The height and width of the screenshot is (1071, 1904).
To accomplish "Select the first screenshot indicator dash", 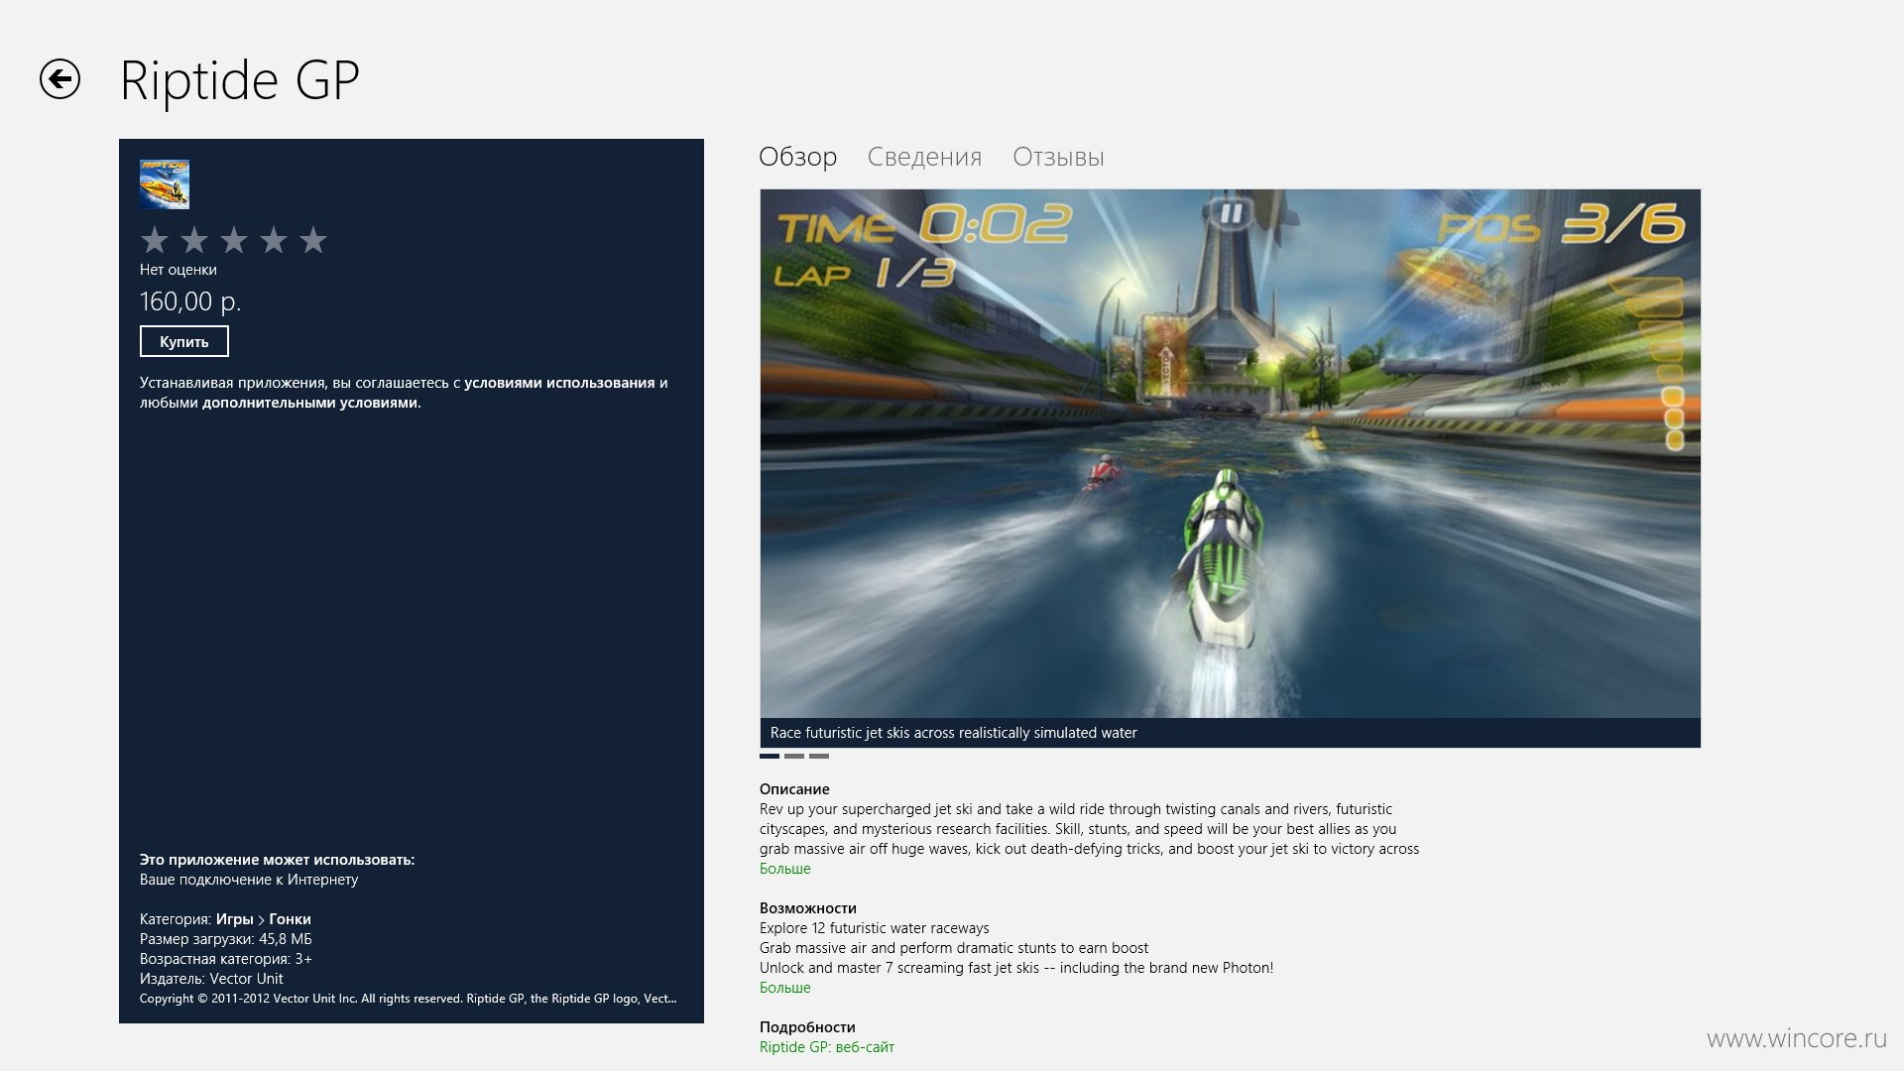I will pos(770,756).
